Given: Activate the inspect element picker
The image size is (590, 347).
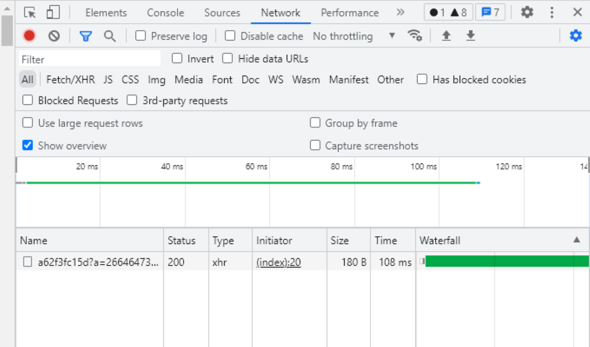Looking at the screenshot, I should click(x=29, y=12).
